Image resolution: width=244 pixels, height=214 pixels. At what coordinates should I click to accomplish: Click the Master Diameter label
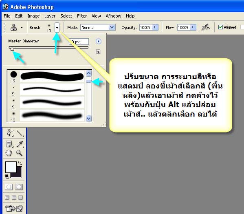coord(24,41)
